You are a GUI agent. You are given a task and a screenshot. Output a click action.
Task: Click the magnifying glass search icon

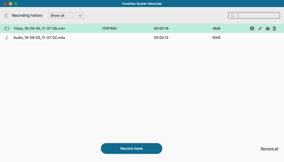pyautogui.click(x=232, y=16)
